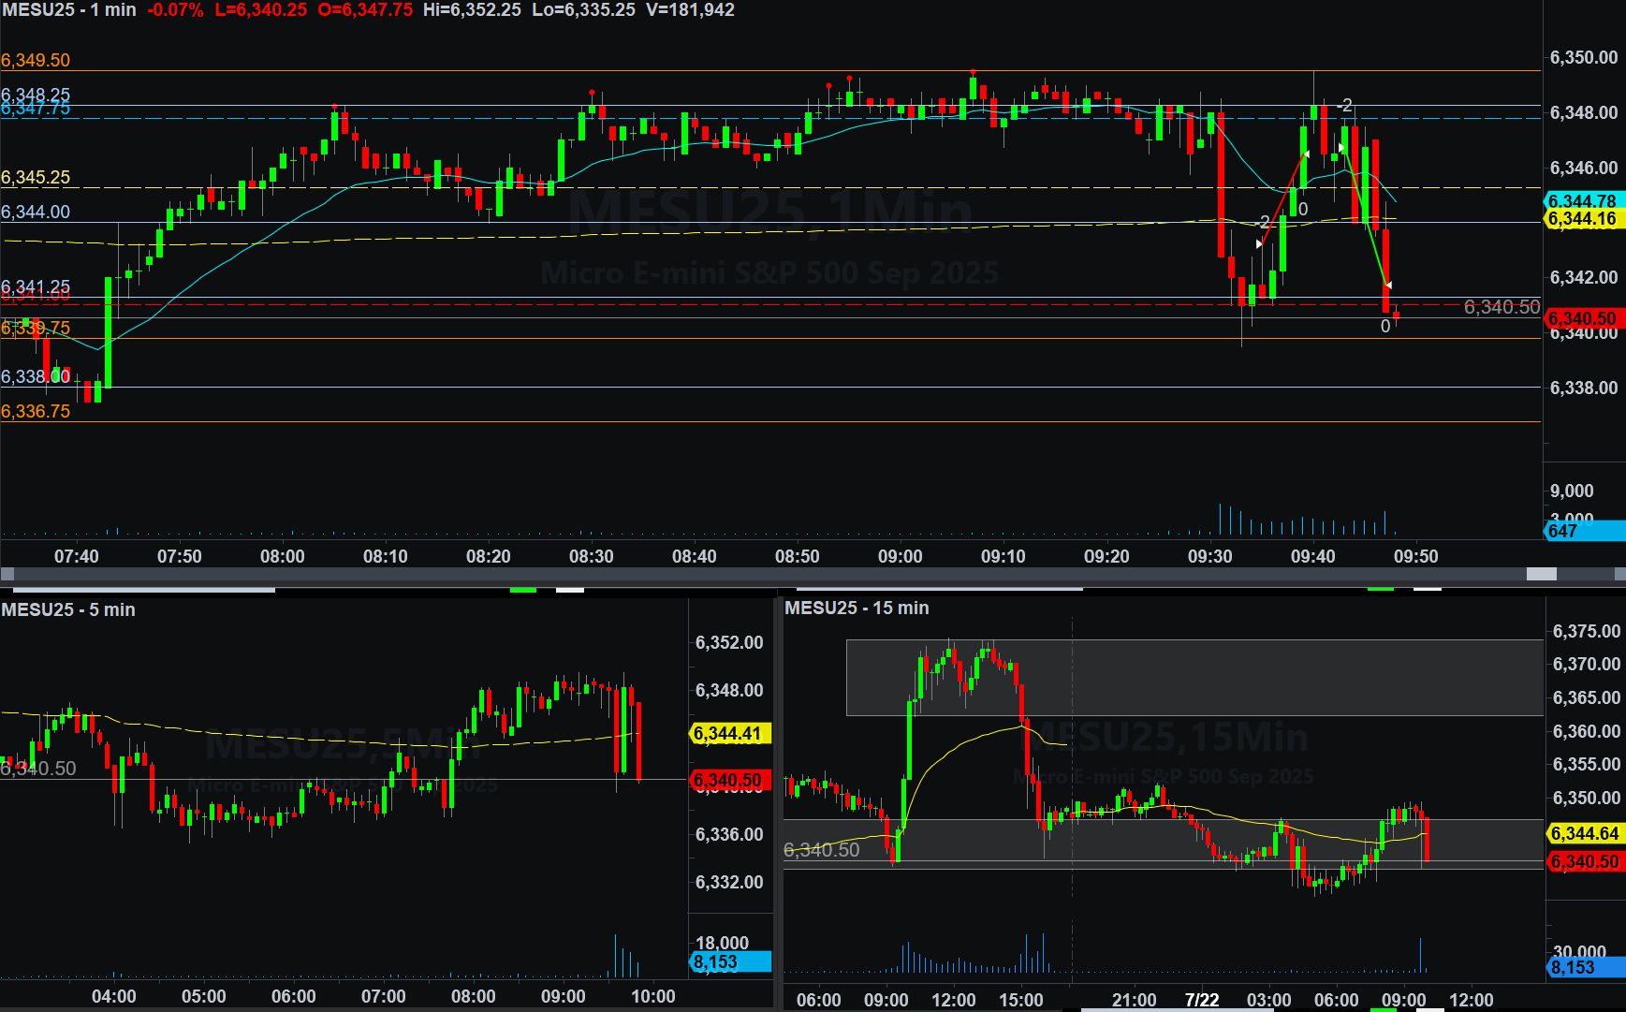Image resolution: width=1626 pixels, height=1012 pixels.
Task: Select the MESU25 - 1 min chart title
Action: tap(69, 10)
